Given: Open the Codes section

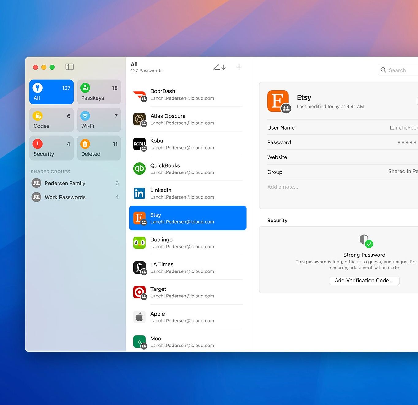Looking at the screenshot, I should pos(51,120).
